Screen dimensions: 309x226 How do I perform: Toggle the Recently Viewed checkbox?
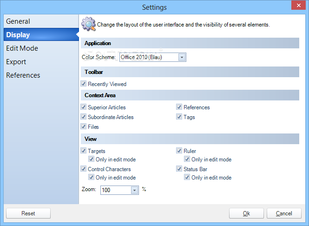(x=84, y=84)
